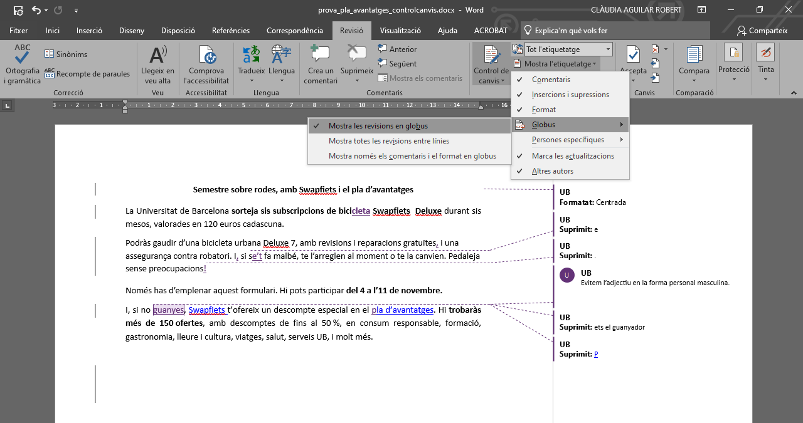Screen dimensions: 803x423
Task: Click the Recompte de paraules button
Action: pyautogui.click(x=87, y=74)
